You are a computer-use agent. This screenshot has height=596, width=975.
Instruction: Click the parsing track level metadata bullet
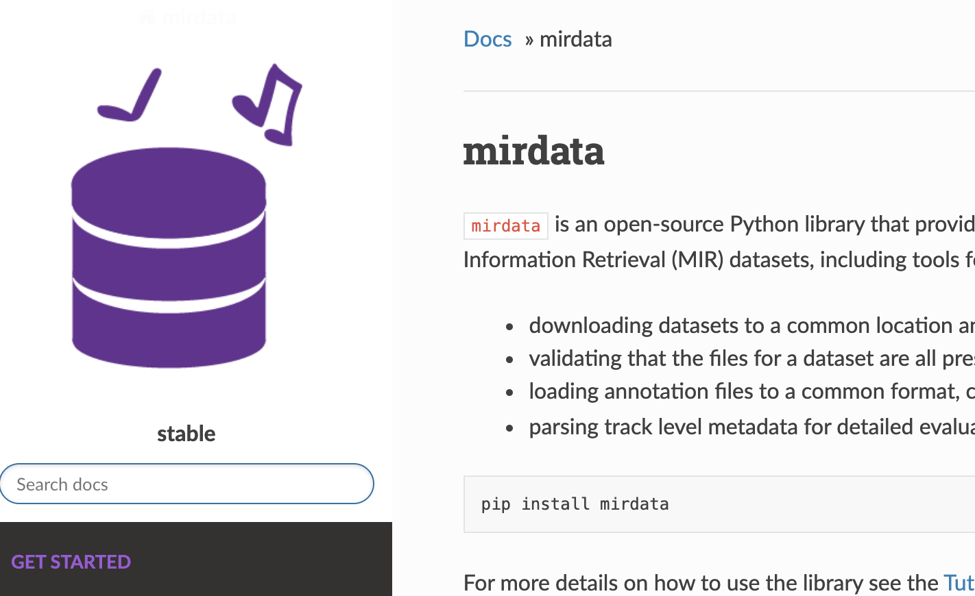pos(751,427)
